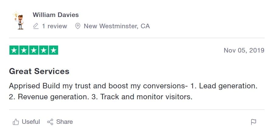
Task: Open the "Great Services" review title
Action: click(39, 71)
